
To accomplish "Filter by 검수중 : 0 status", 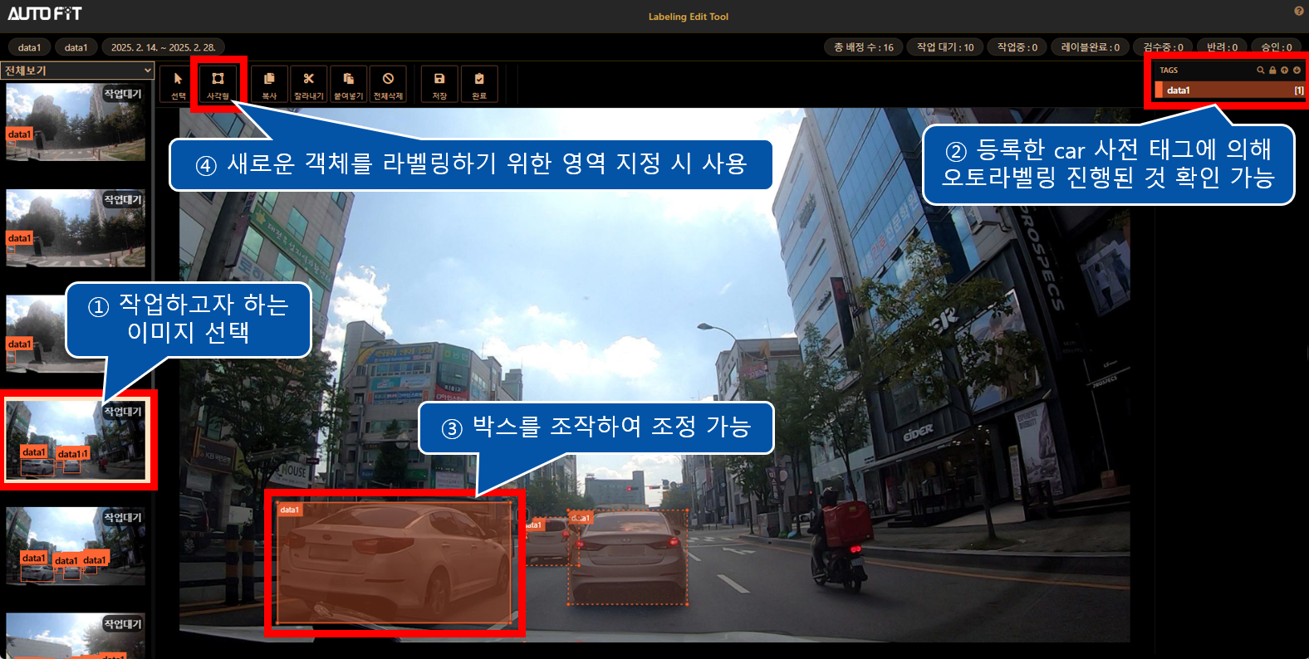I will tap(1163, 47).
